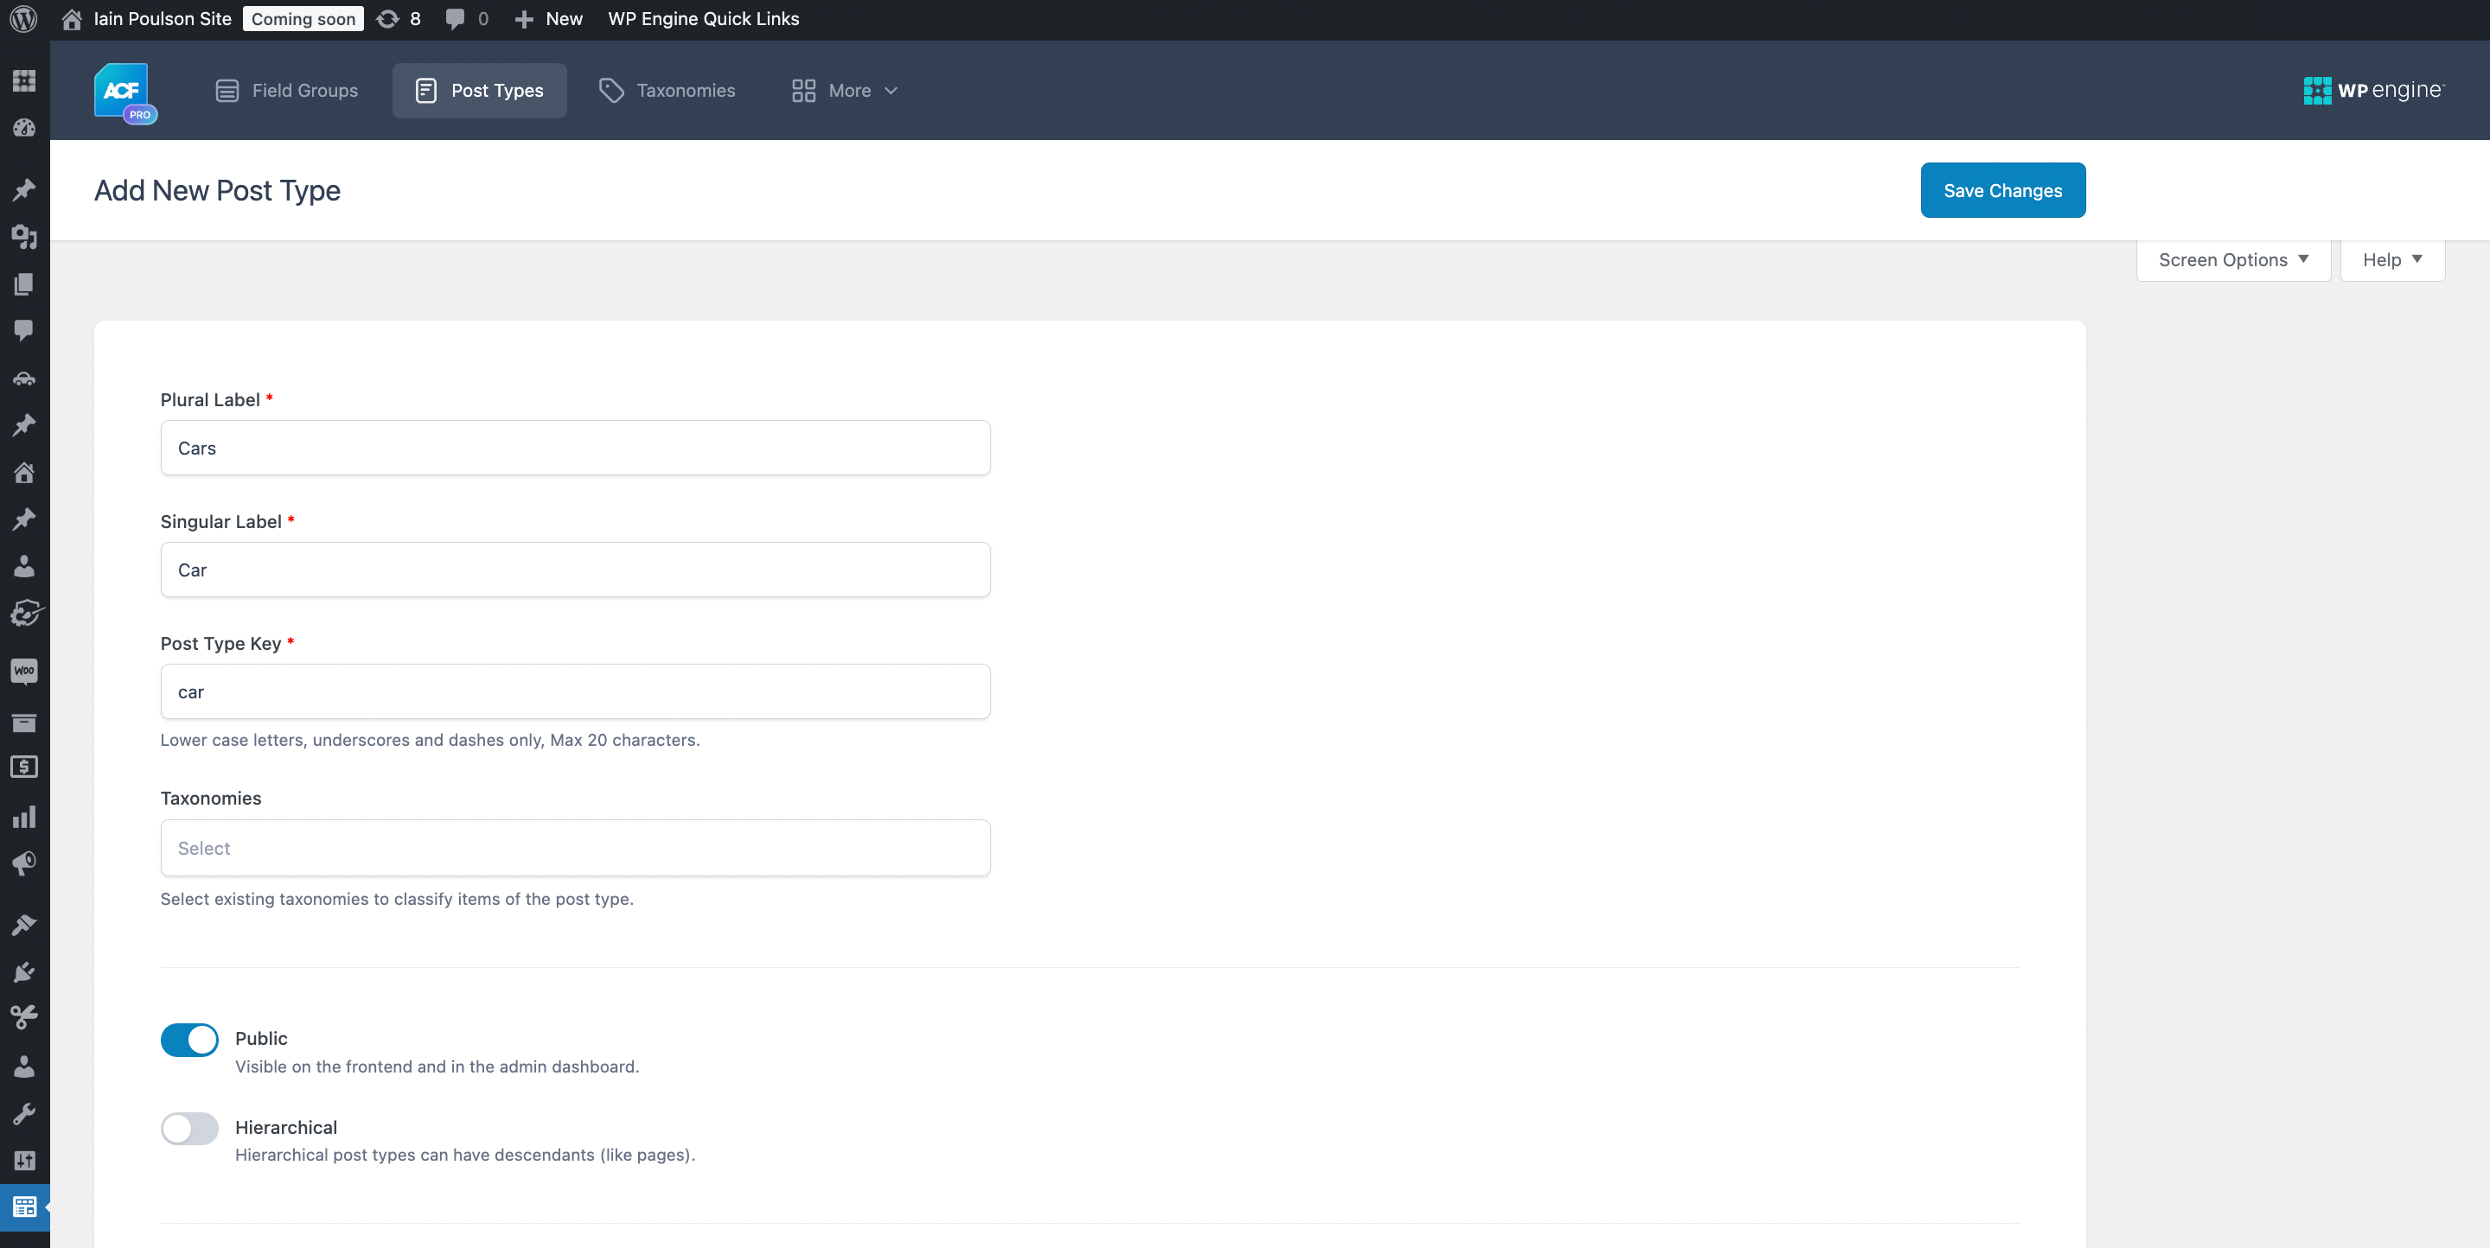Click the home icon beside Iain Poulson Site
The width and height of the screenshot is (2490, 1248).
72,19
